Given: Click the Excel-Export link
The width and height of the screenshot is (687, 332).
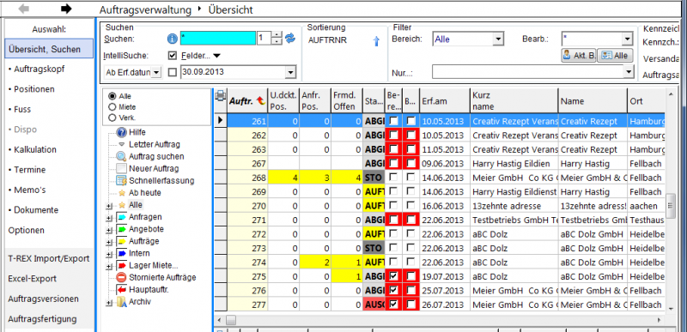Looking at the screenshot, I should pos(32,279).
